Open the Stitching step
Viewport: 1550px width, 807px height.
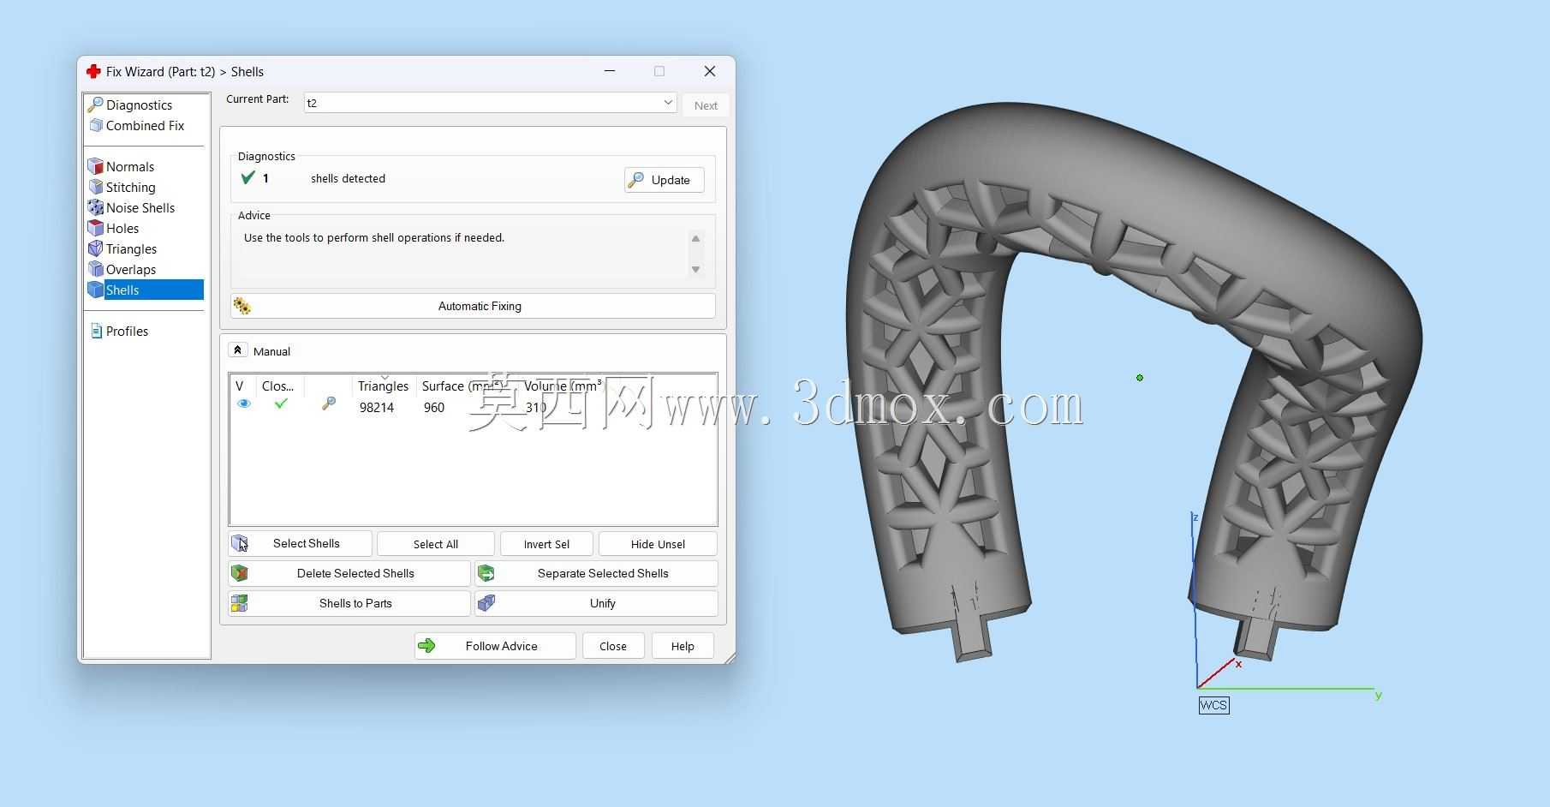tap(131, 187)
